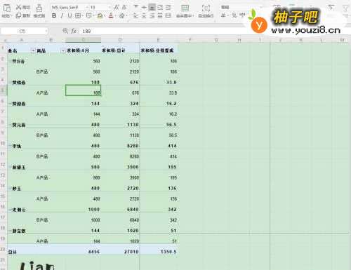Cut the selected cell contents
The width and height of the screenshot is (351, 270).
click(23, 7)
